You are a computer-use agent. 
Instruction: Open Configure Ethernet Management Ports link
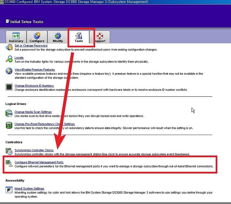point(39,162)
